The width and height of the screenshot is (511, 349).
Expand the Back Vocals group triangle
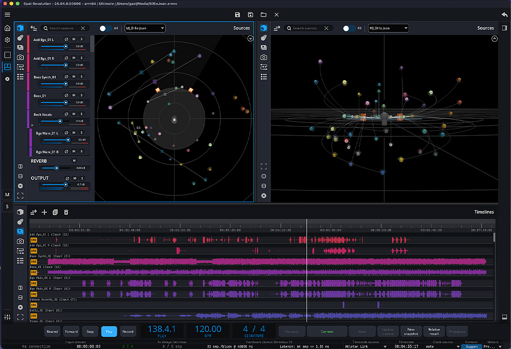click(x=32, y=125)
